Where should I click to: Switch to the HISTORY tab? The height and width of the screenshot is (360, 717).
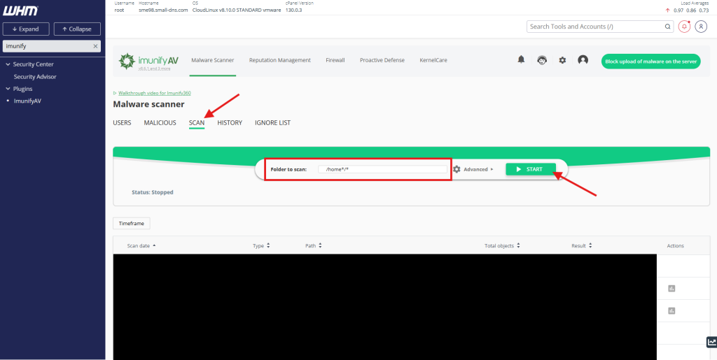point(230,123)
